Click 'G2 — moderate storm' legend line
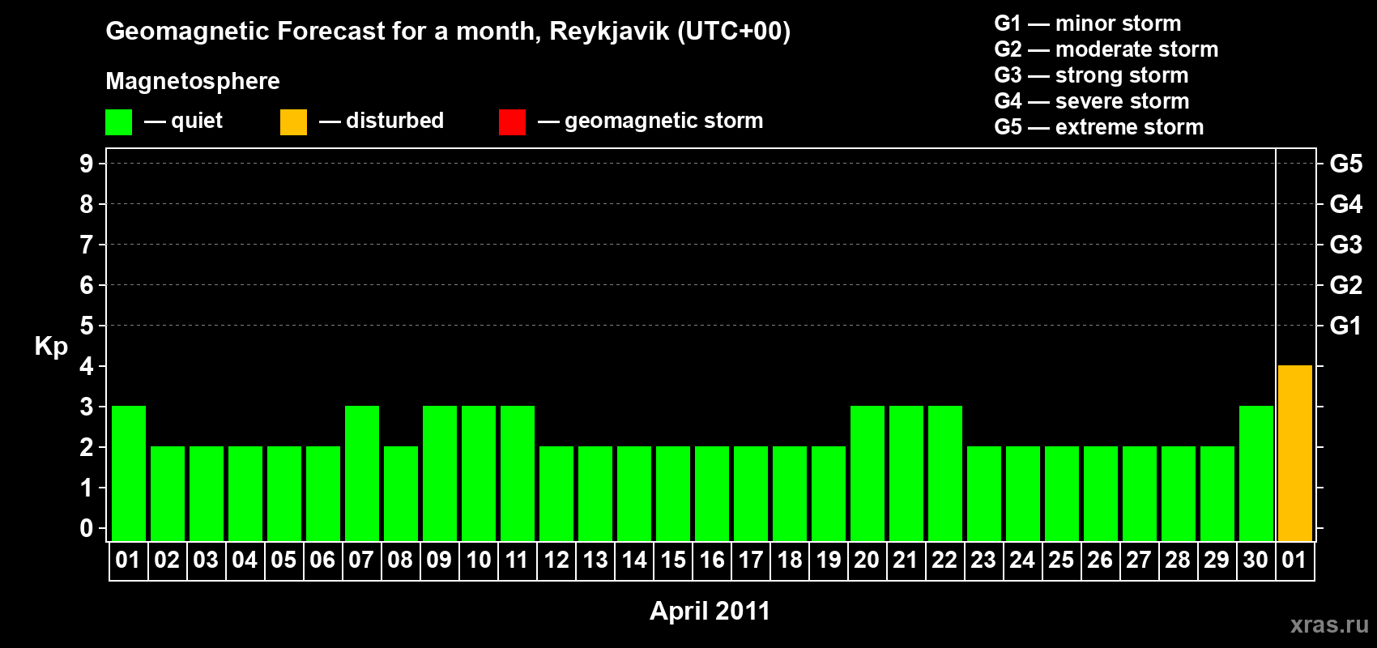Image resolution: width=1377 pixels, height=648 pixels. [1106, 49]
